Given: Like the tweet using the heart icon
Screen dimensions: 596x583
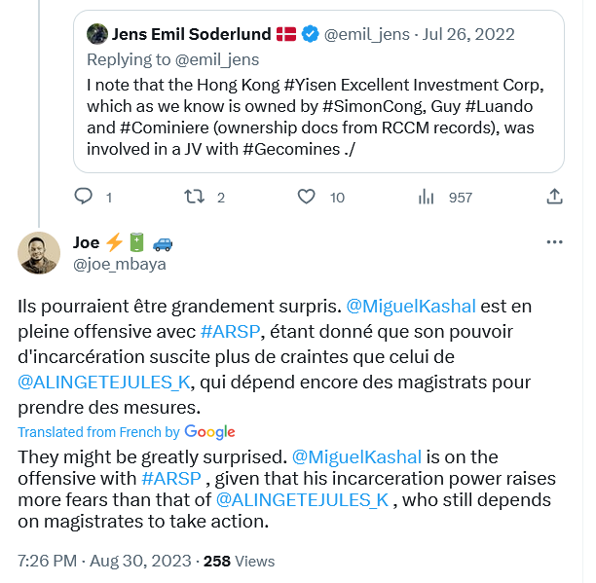Looking at the screenshot, I should coord(306,197).
